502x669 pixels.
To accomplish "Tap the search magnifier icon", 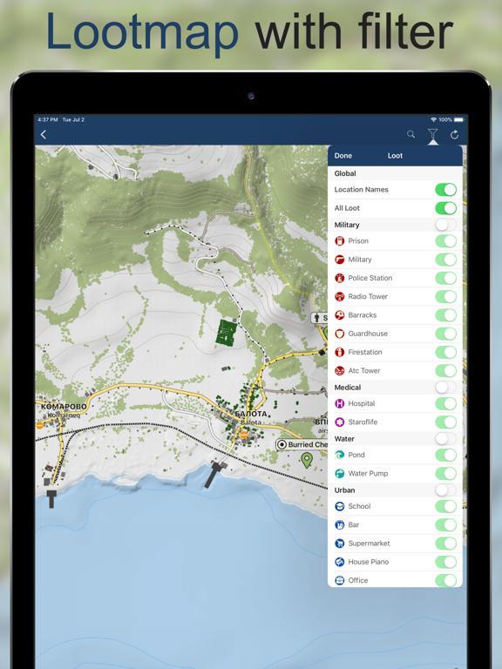I will (x=410, y=134).
